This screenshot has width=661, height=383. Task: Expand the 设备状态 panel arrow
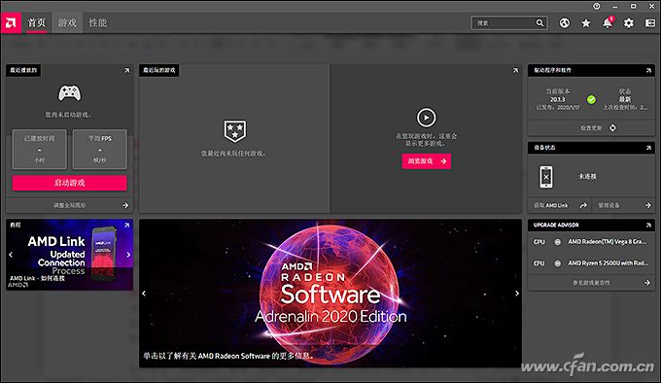pyautogui.click(x=648, y=148)
